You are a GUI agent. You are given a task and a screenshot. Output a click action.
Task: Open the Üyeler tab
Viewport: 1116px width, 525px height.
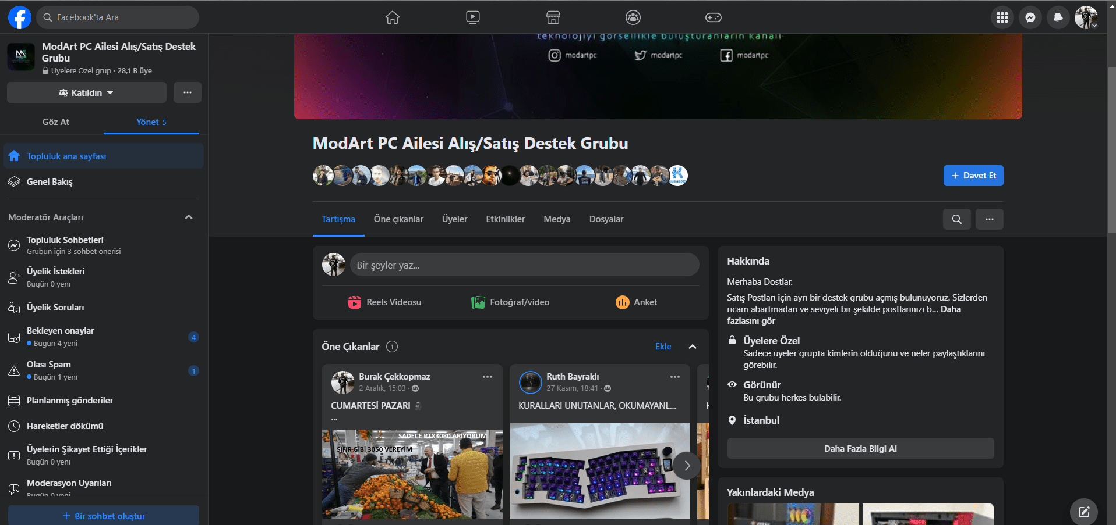point(454,219)
